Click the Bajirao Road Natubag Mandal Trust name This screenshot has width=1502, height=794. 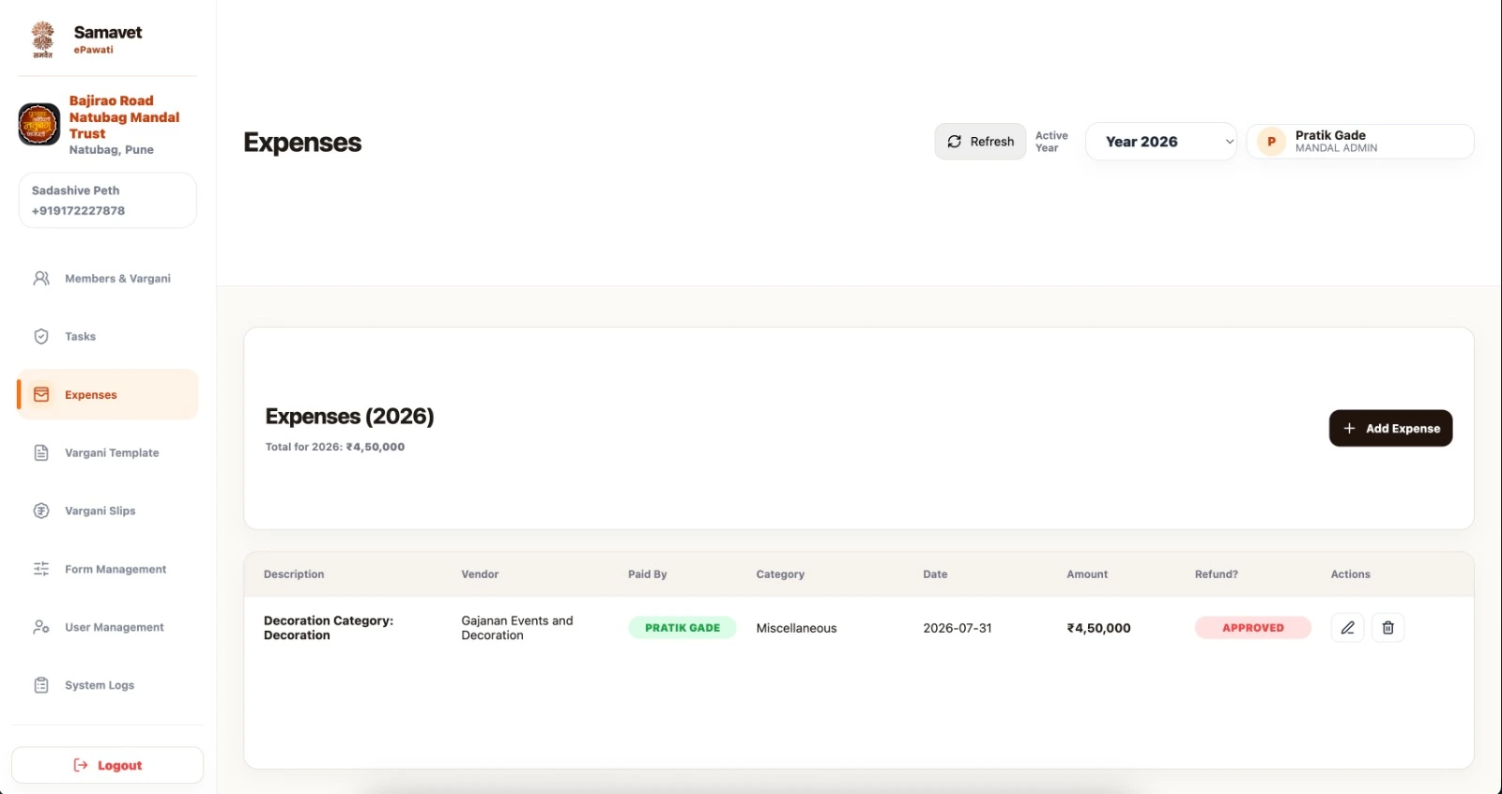(x=124, y=117)
